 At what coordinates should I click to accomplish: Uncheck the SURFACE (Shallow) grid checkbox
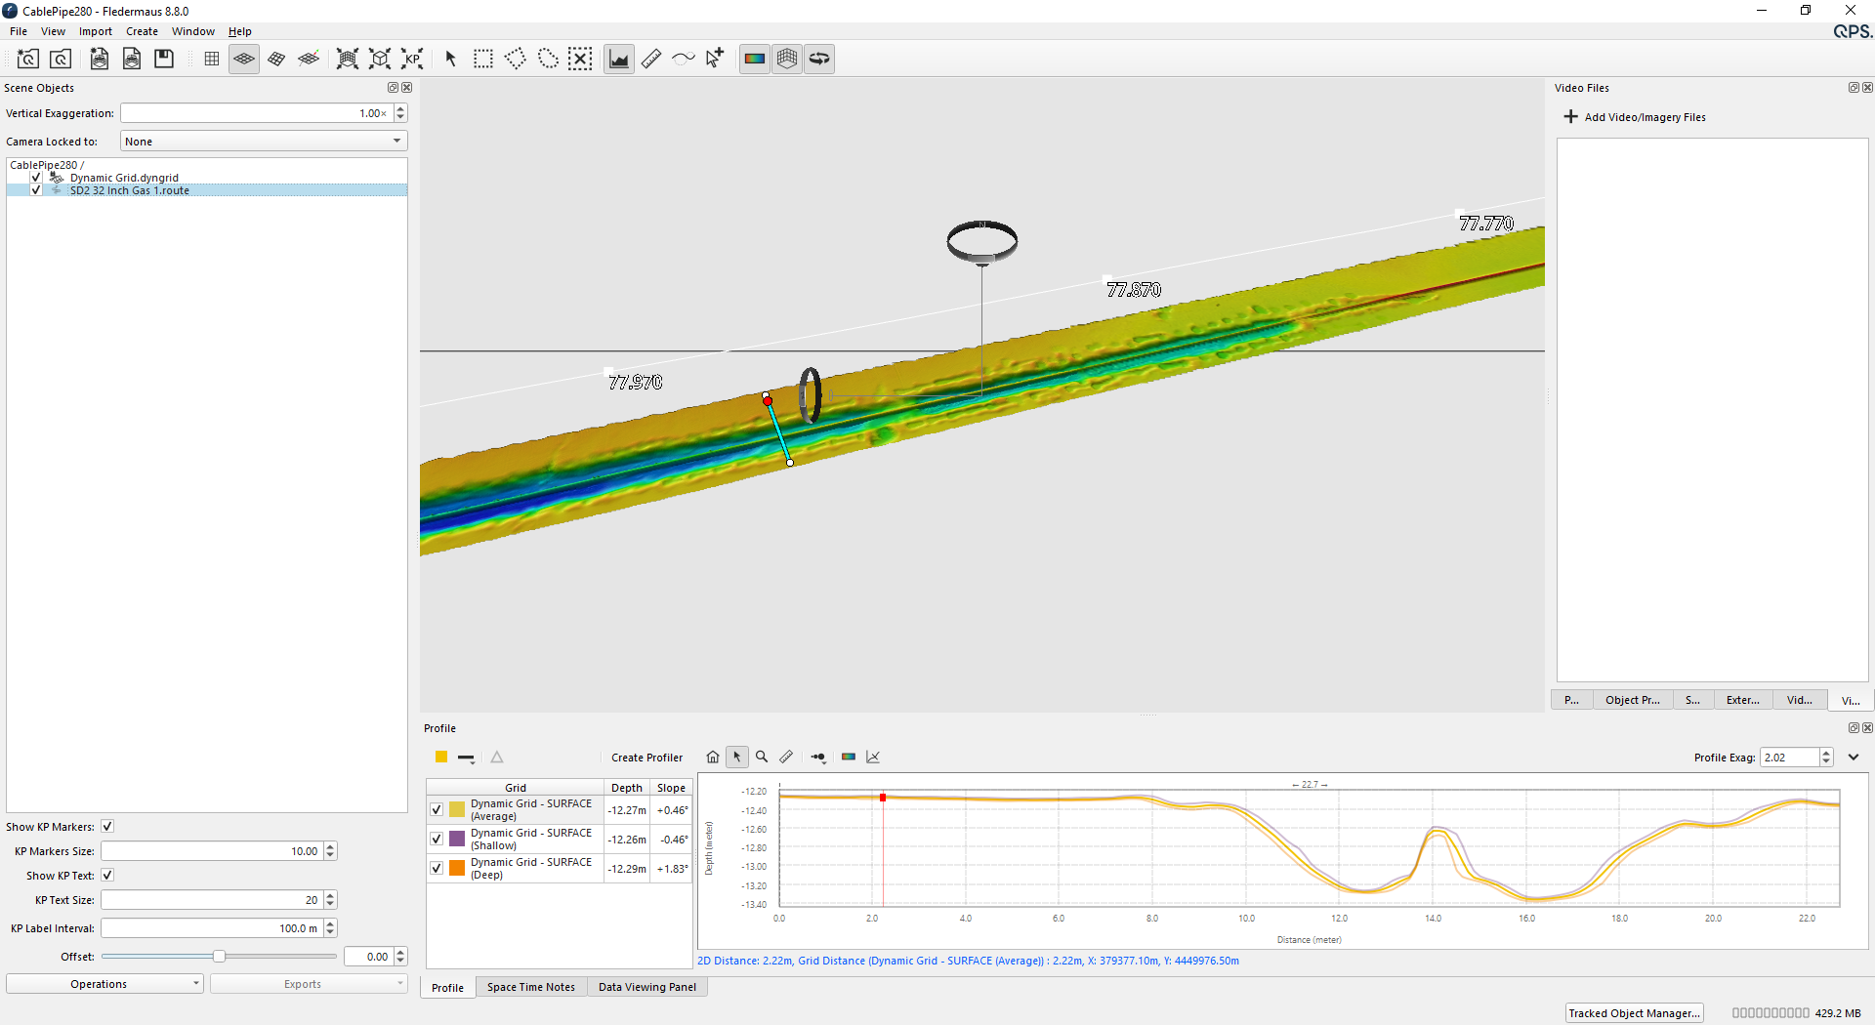[x=437, y=839]
